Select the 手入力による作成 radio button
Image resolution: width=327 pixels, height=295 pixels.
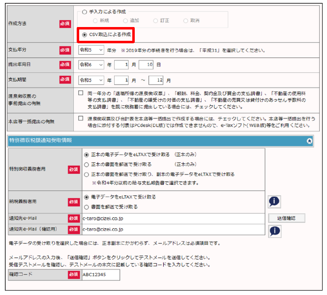point(85,12)
